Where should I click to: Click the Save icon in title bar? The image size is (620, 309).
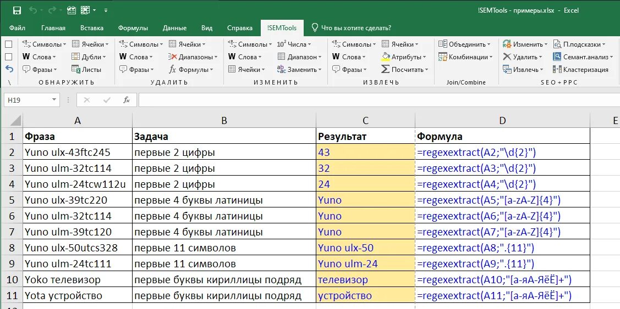tap(17, 10)
